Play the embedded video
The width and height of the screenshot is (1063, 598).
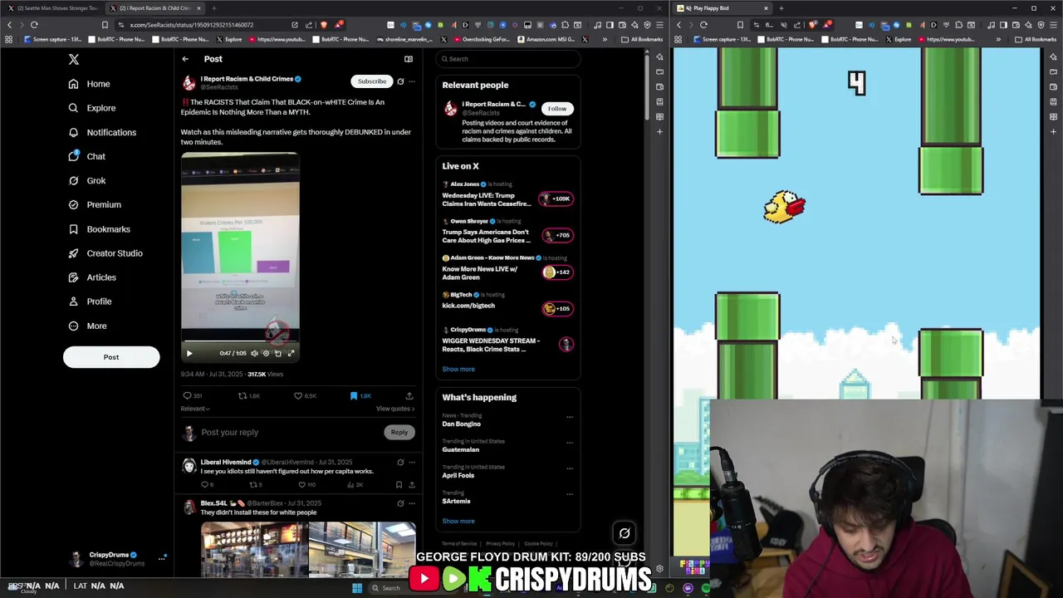(x=189, y=353)
